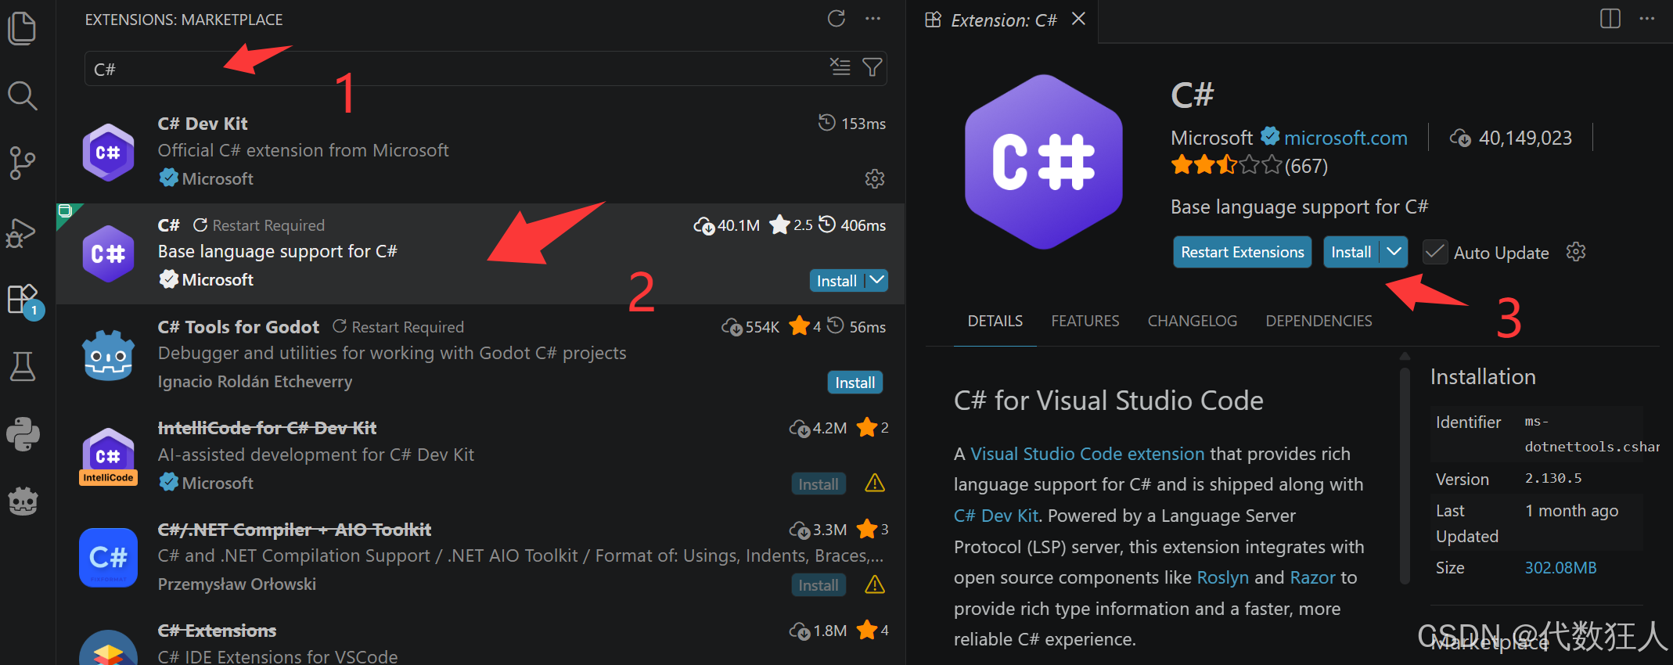Install IntelliCode for C# Dev Kit

[818, 484]
